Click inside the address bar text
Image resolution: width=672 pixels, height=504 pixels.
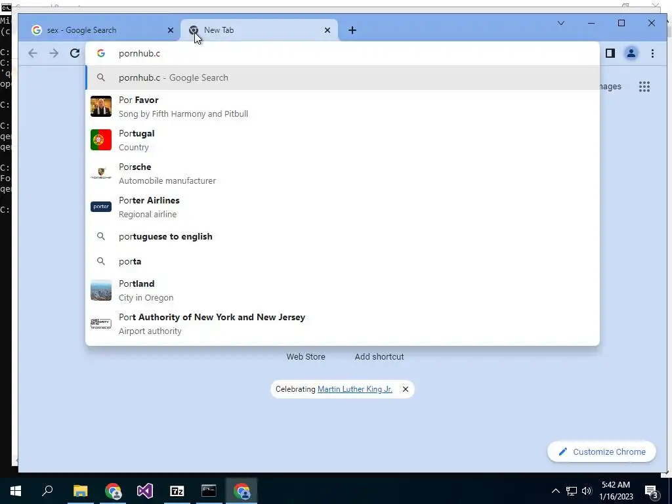coord(140,53)
